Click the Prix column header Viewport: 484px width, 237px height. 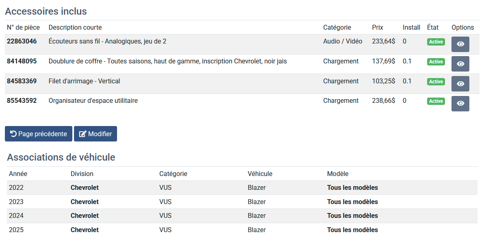click(378, 28)
